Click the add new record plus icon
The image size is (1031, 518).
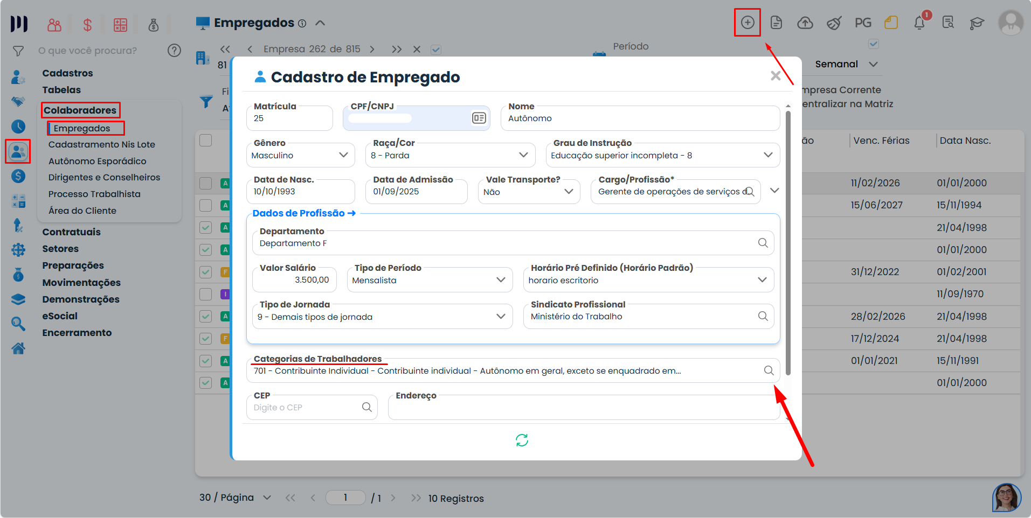click(747, 23)
